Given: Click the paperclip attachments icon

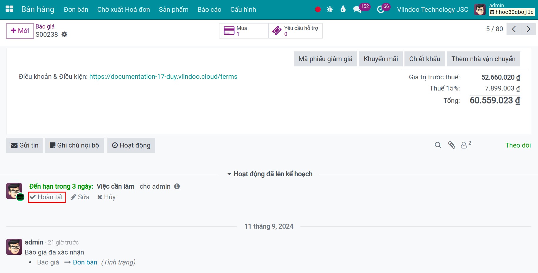Looking at the screenshot, I should tap(452, 145).
